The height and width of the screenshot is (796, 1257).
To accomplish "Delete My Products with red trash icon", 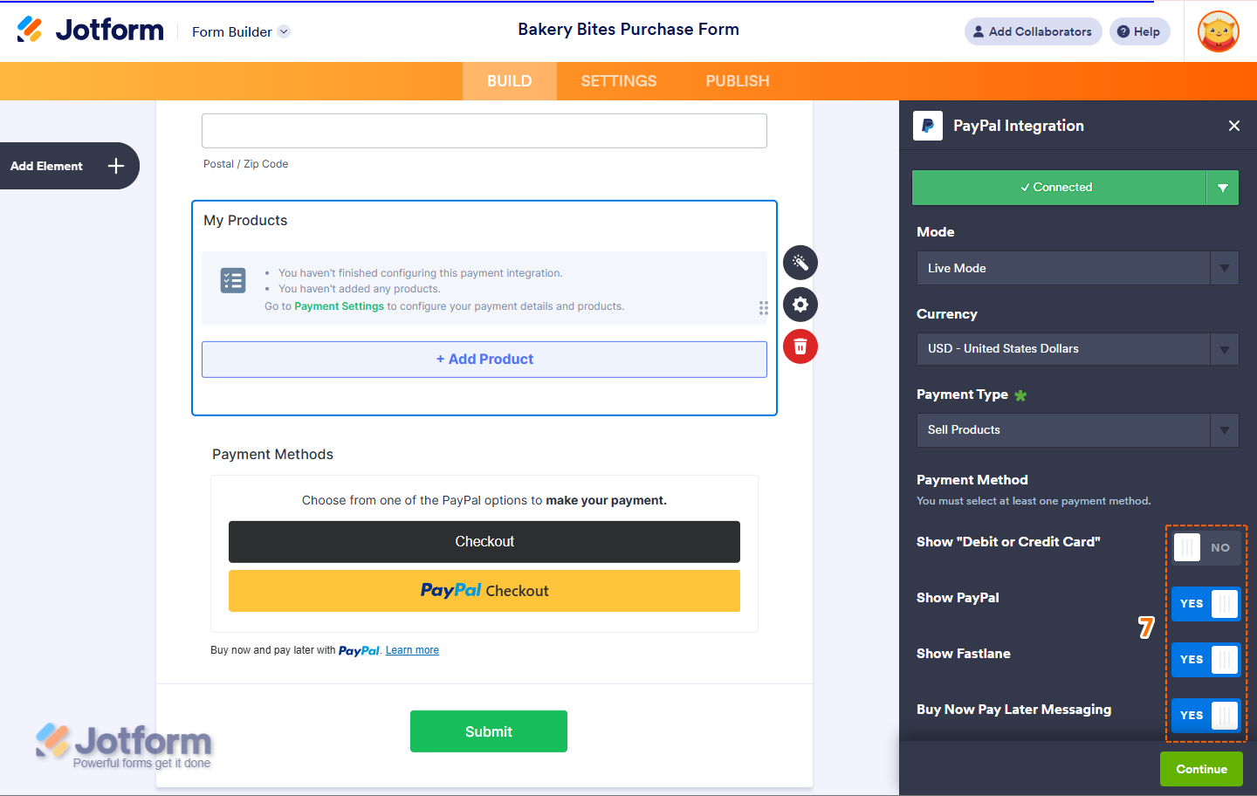I will (x=800, y=347).
